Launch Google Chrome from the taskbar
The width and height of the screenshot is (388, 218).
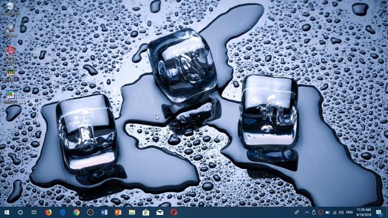[76, 213]
